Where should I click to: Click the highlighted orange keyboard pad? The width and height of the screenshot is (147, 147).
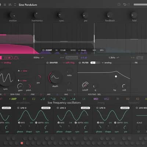pyautogui.click(x=22, y=143)
